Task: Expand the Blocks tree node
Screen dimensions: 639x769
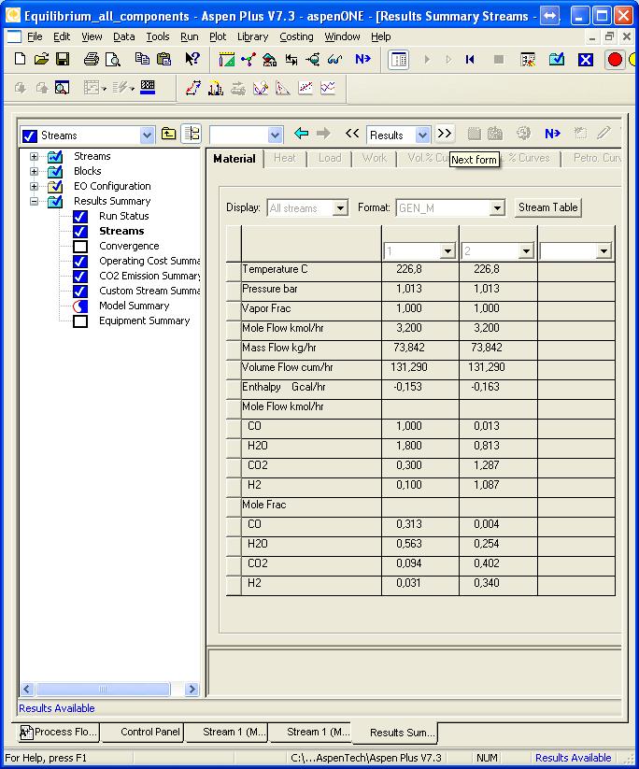Action: 34,171
